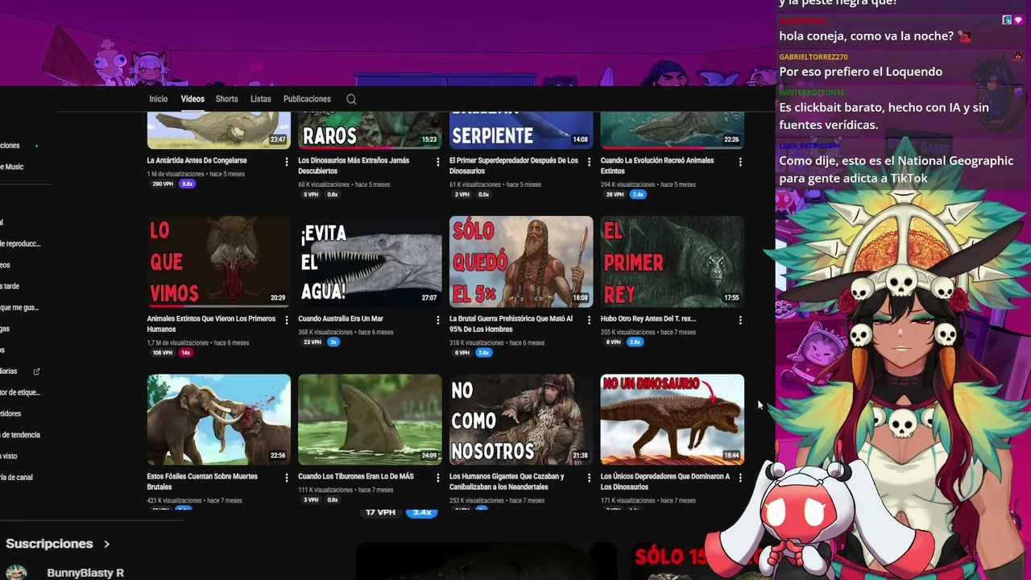
Task: Click the '23 VPH' badge
Action: 312,342
